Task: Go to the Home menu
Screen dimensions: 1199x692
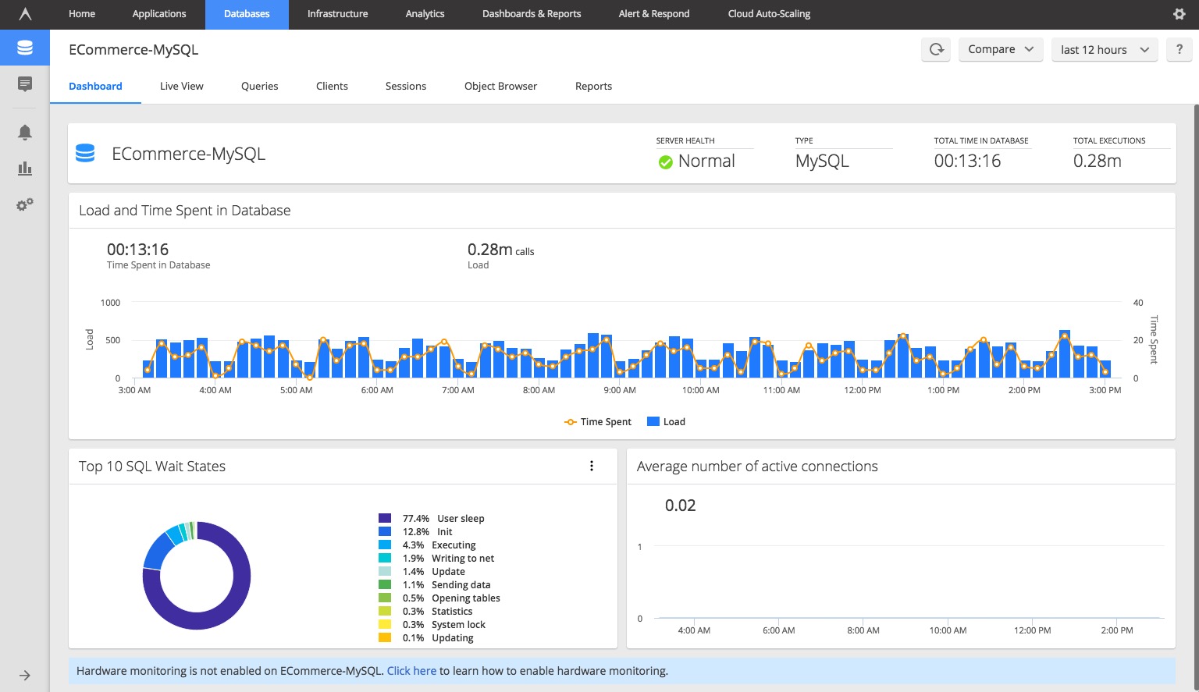Action: [82, 14]
